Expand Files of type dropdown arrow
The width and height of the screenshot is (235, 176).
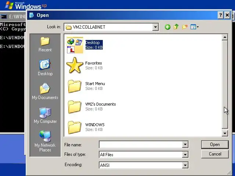pos(185,154)
